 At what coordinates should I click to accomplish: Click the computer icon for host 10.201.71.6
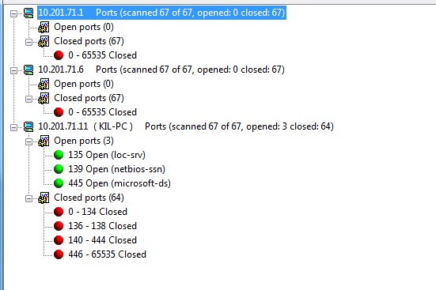coord(28,70)
